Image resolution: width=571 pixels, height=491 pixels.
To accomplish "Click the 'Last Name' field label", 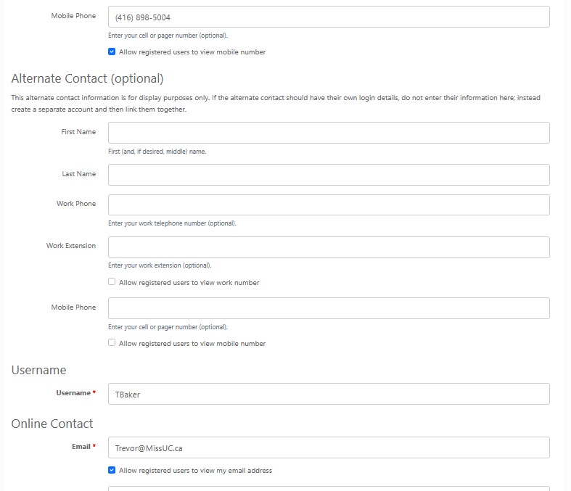I will [78, 174].
